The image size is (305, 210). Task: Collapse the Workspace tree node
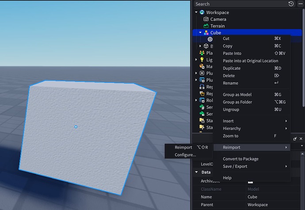point(196,12)
